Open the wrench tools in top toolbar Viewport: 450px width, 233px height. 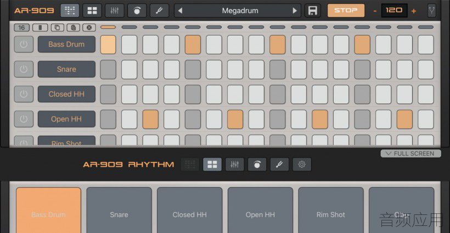point(159,11)
